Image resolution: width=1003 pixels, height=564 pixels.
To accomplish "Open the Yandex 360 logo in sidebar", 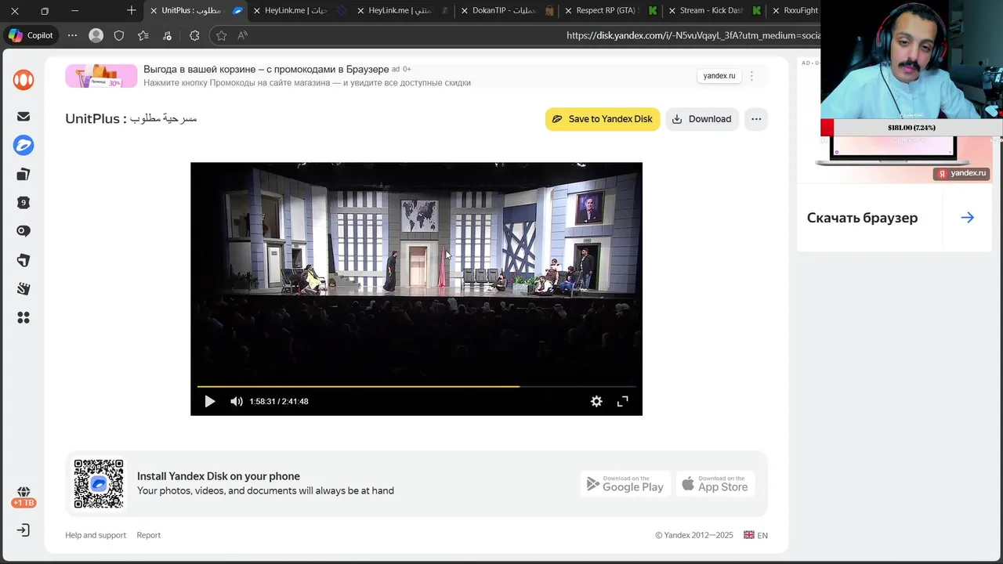I will point(24,80).
